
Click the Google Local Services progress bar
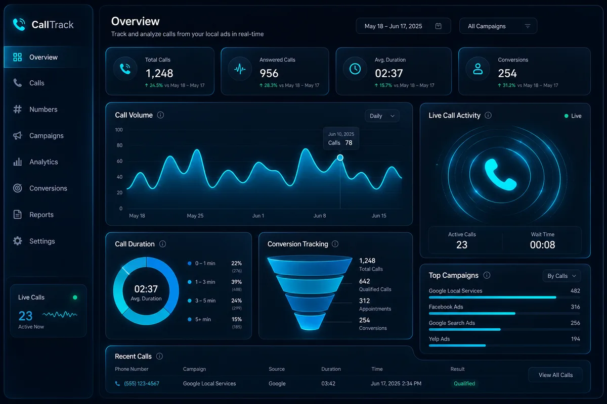tap(504, 297)
